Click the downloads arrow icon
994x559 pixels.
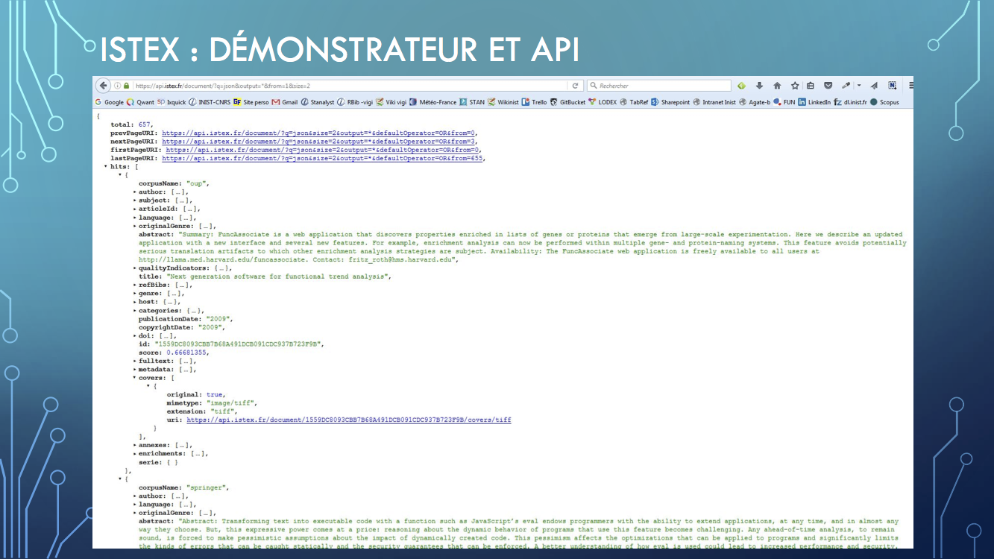click(759, 85)
